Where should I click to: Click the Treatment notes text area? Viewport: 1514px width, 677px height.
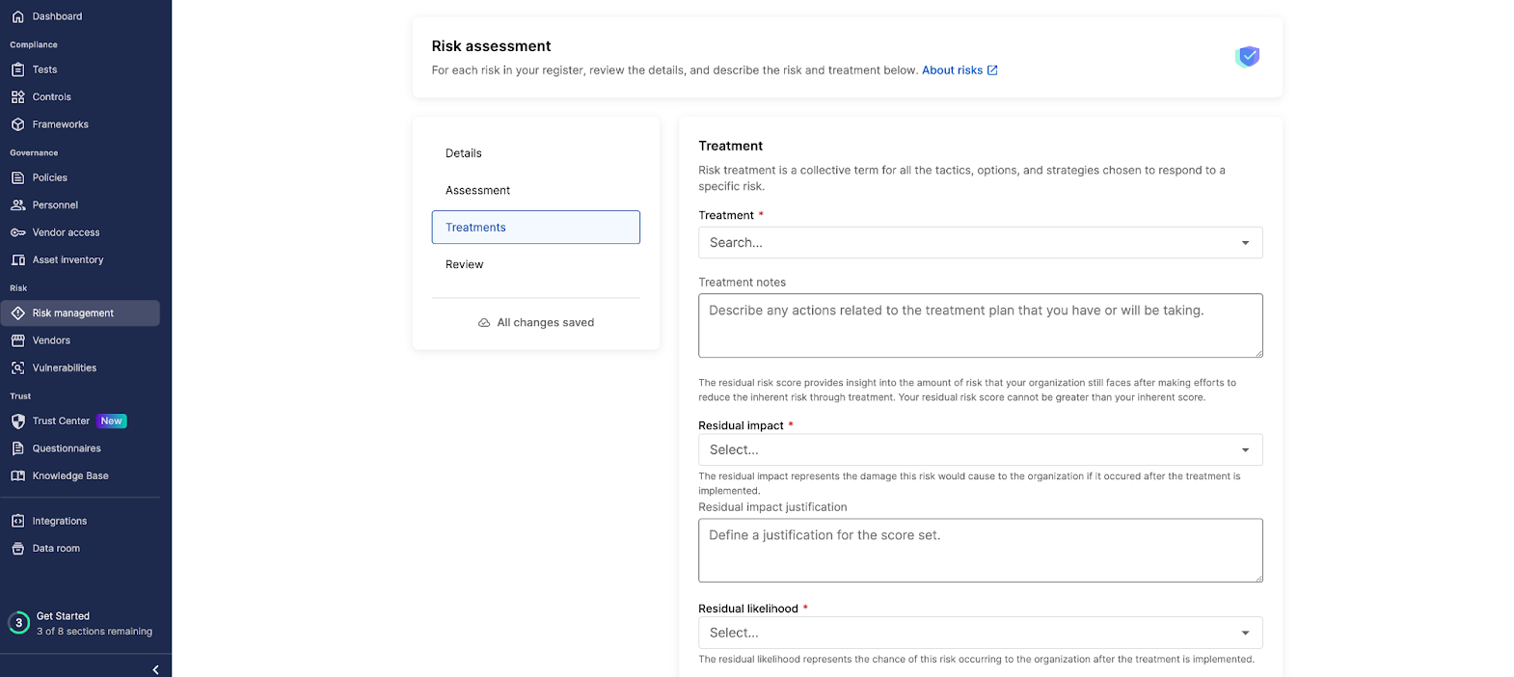(x=980, y=326)
